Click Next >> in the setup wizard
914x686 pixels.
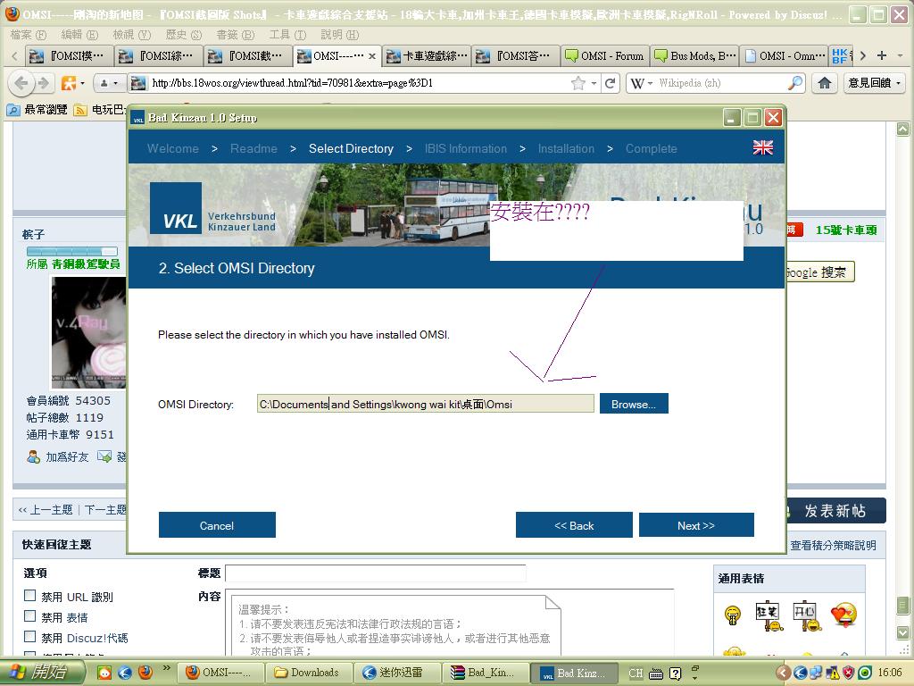(696, 525)
